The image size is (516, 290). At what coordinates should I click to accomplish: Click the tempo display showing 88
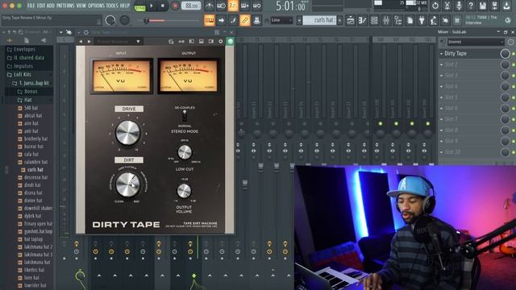click(x=191, y=6)
